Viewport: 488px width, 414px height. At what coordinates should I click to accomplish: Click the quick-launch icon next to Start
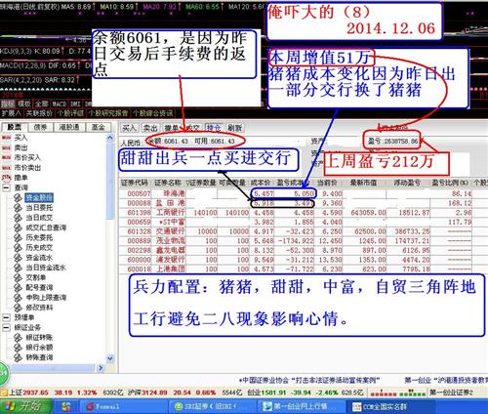66,406
